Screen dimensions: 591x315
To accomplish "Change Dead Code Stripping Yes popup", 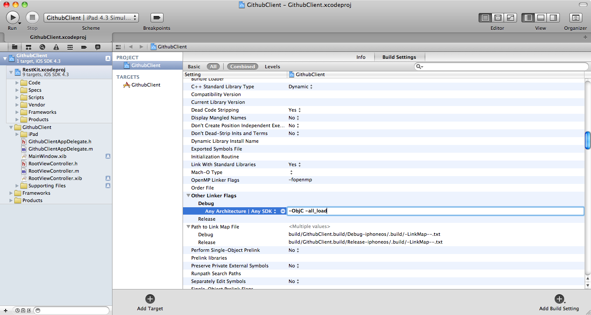I will click(295, 110).
